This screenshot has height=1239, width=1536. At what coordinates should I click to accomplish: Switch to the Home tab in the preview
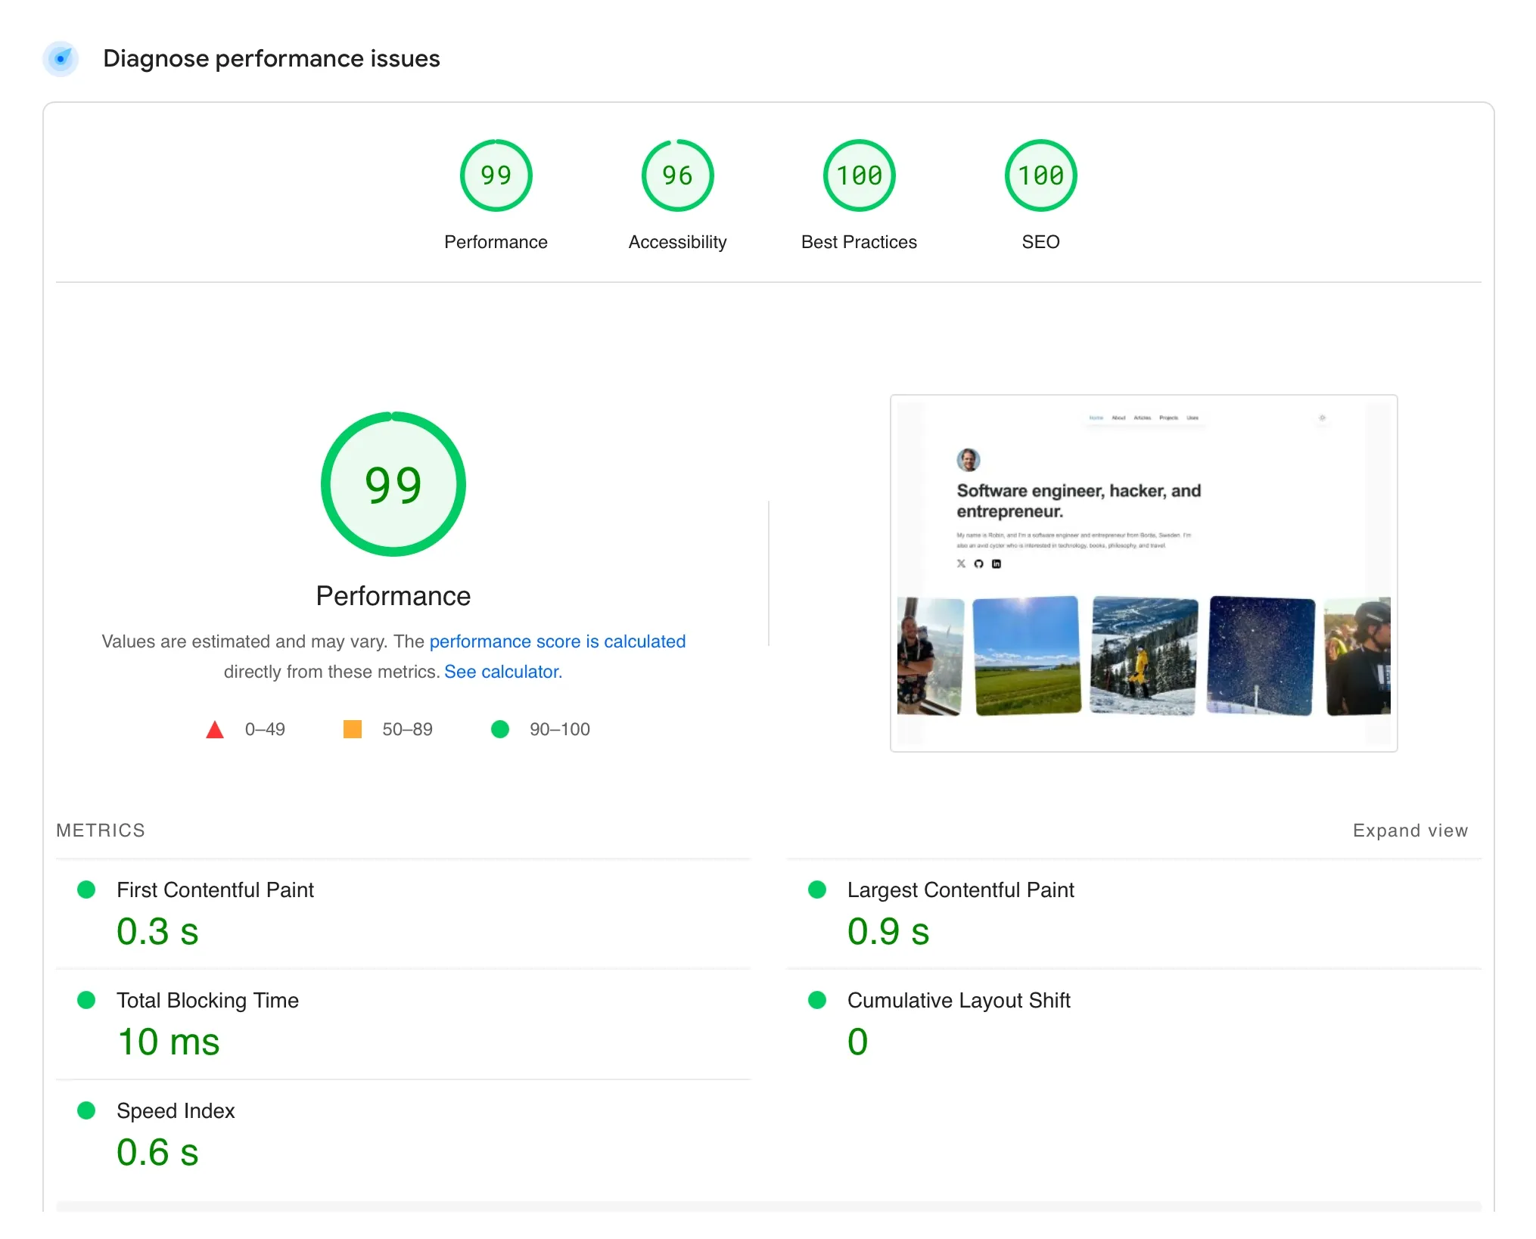click(1096, 418)
